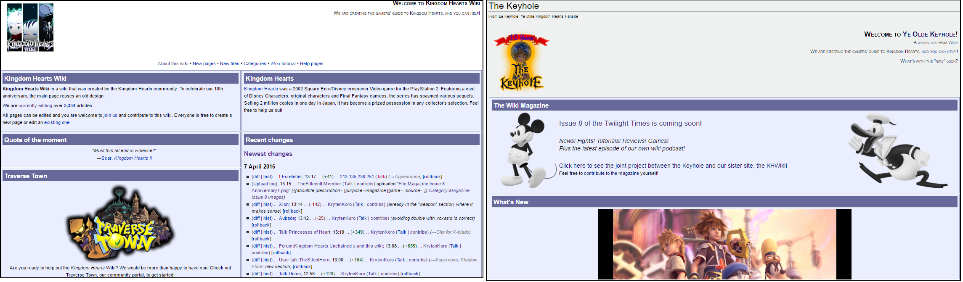Open the Wiki tutorial link
The image size is (963, 282).
click(283, 64)
